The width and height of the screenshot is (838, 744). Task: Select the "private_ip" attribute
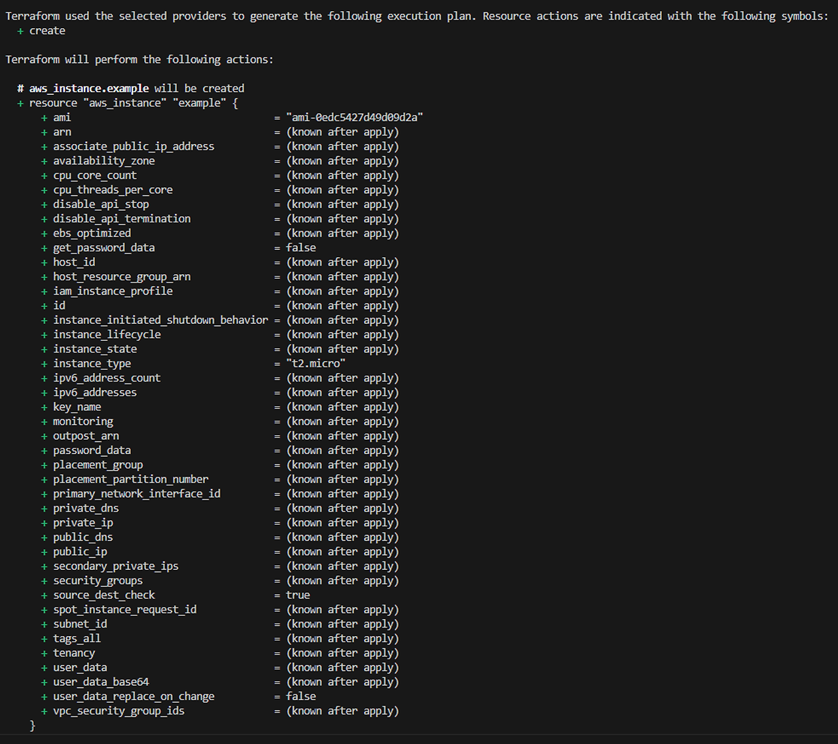(x=83, y=522)
